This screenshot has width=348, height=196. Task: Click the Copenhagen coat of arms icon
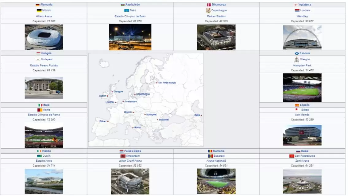click(208, 10)
